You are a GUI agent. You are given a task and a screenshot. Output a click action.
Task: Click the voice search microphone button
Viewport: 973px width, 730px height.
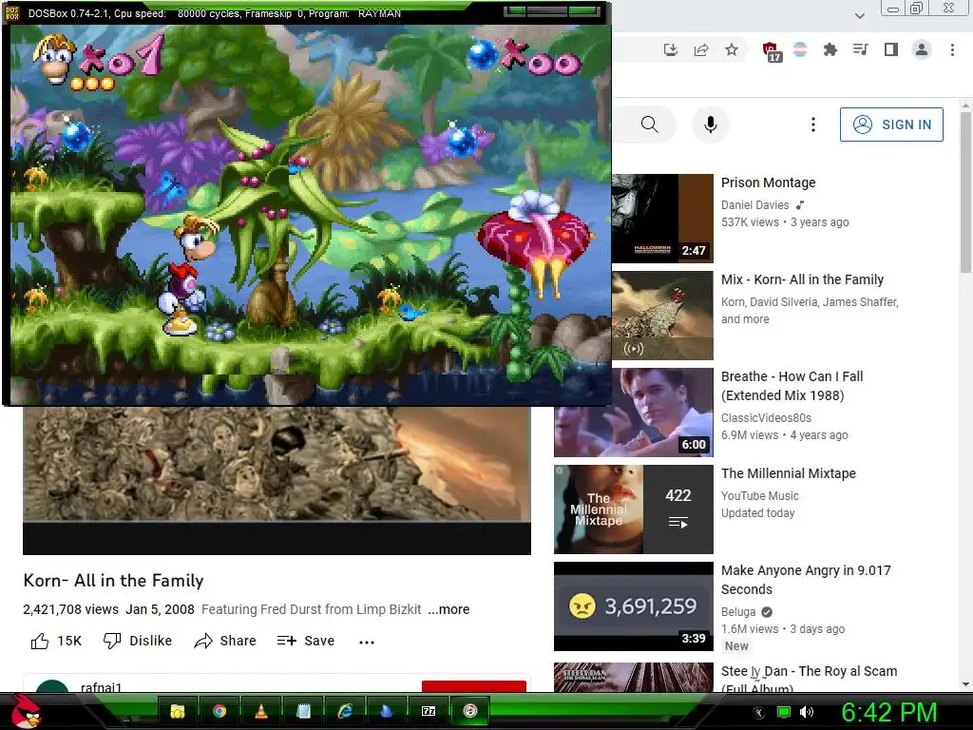coord(711,125)
